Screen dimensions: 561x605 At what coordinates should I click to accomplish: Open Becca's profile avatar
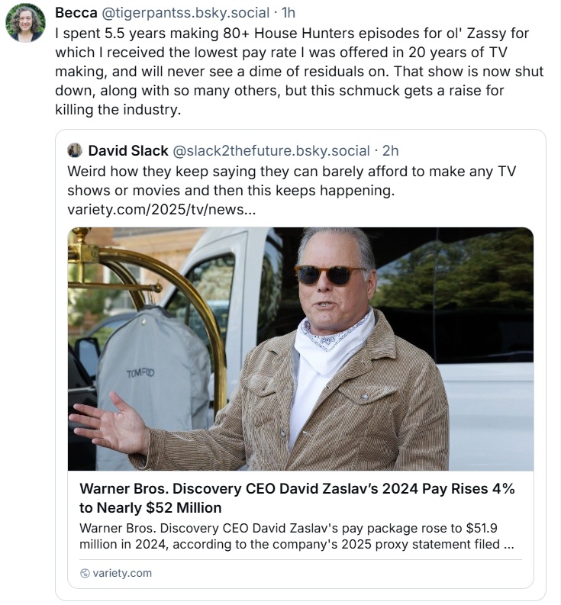pos(25,22)
